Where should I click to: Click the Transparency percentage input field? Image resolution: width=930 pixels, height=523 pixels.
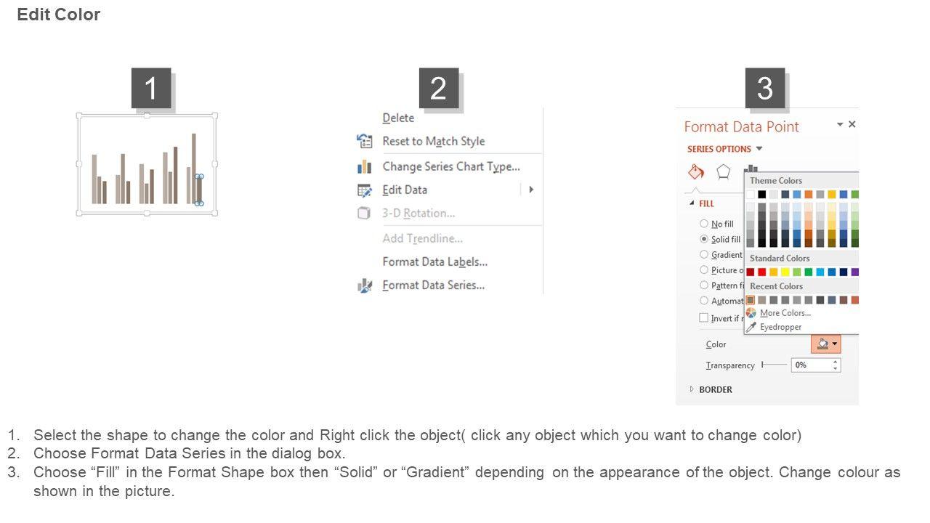(x=811, y=365)
